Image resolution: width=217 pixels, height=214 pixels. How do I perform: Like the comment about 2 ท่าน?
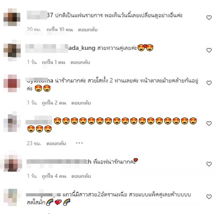[x=209, y=83]
